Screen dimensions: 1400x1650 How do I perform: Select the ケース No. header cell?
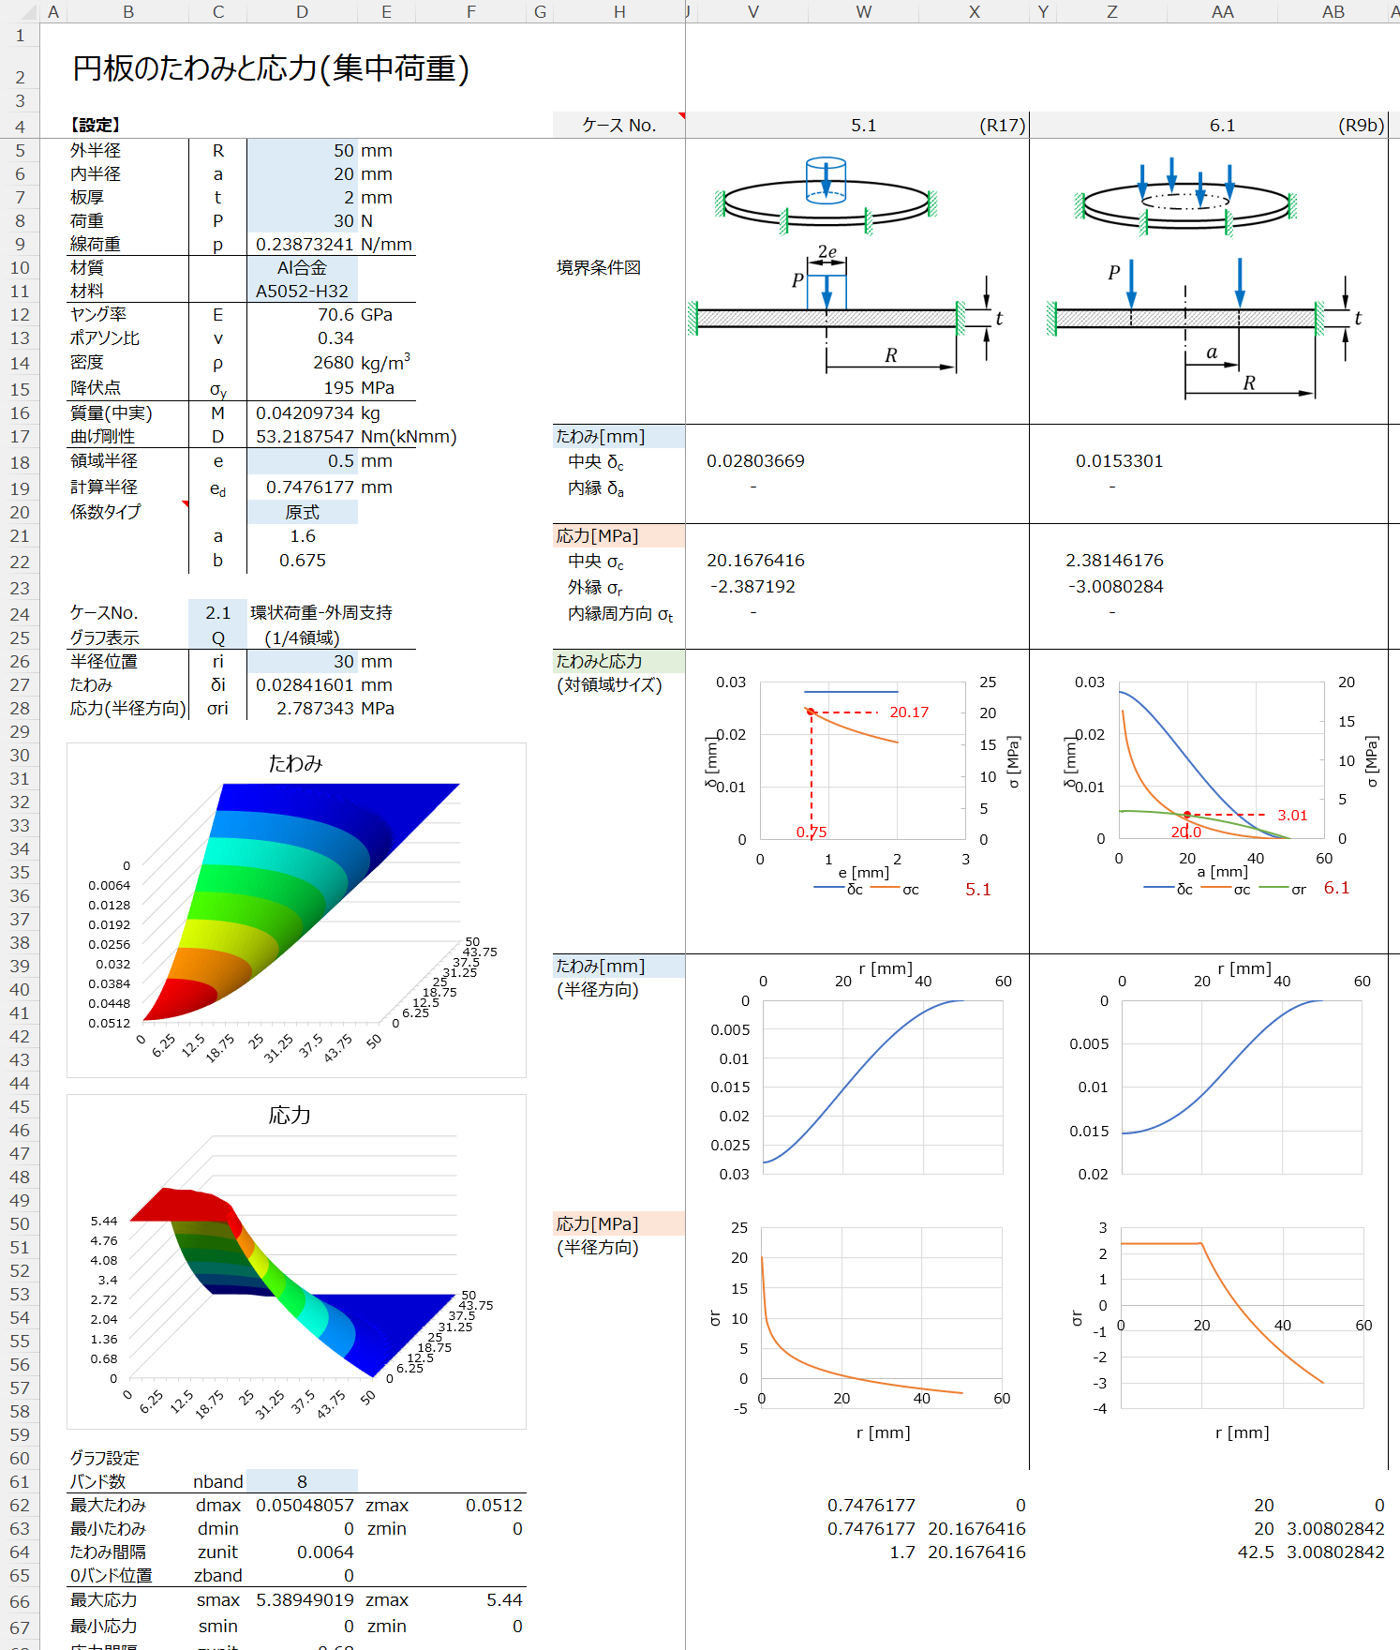click(x=618, y=126)
